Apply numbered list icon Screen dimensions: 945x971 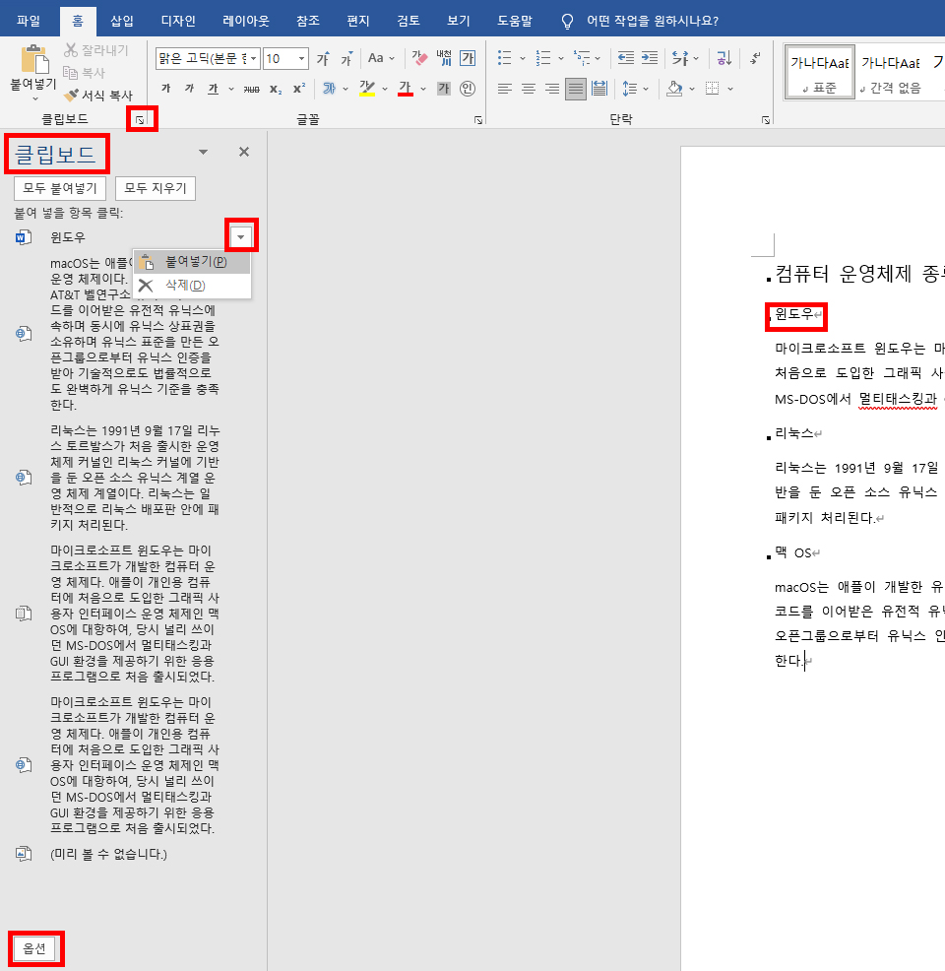tap(542, 58)
